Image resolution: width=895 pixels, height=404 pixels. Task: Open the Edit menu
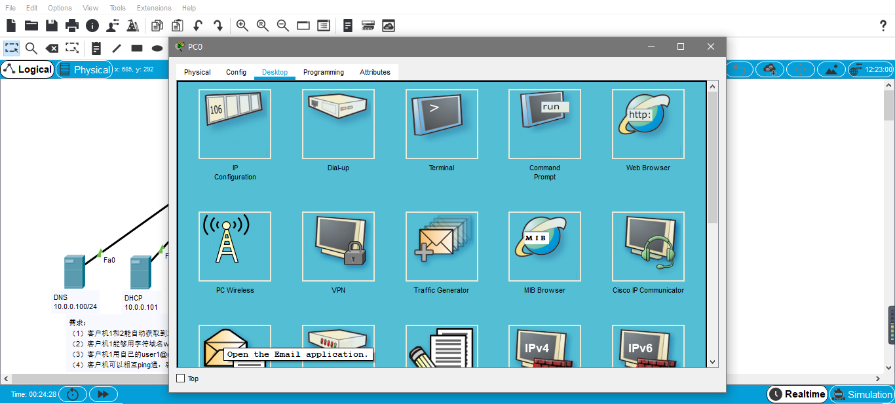click(x=31, y=8)
